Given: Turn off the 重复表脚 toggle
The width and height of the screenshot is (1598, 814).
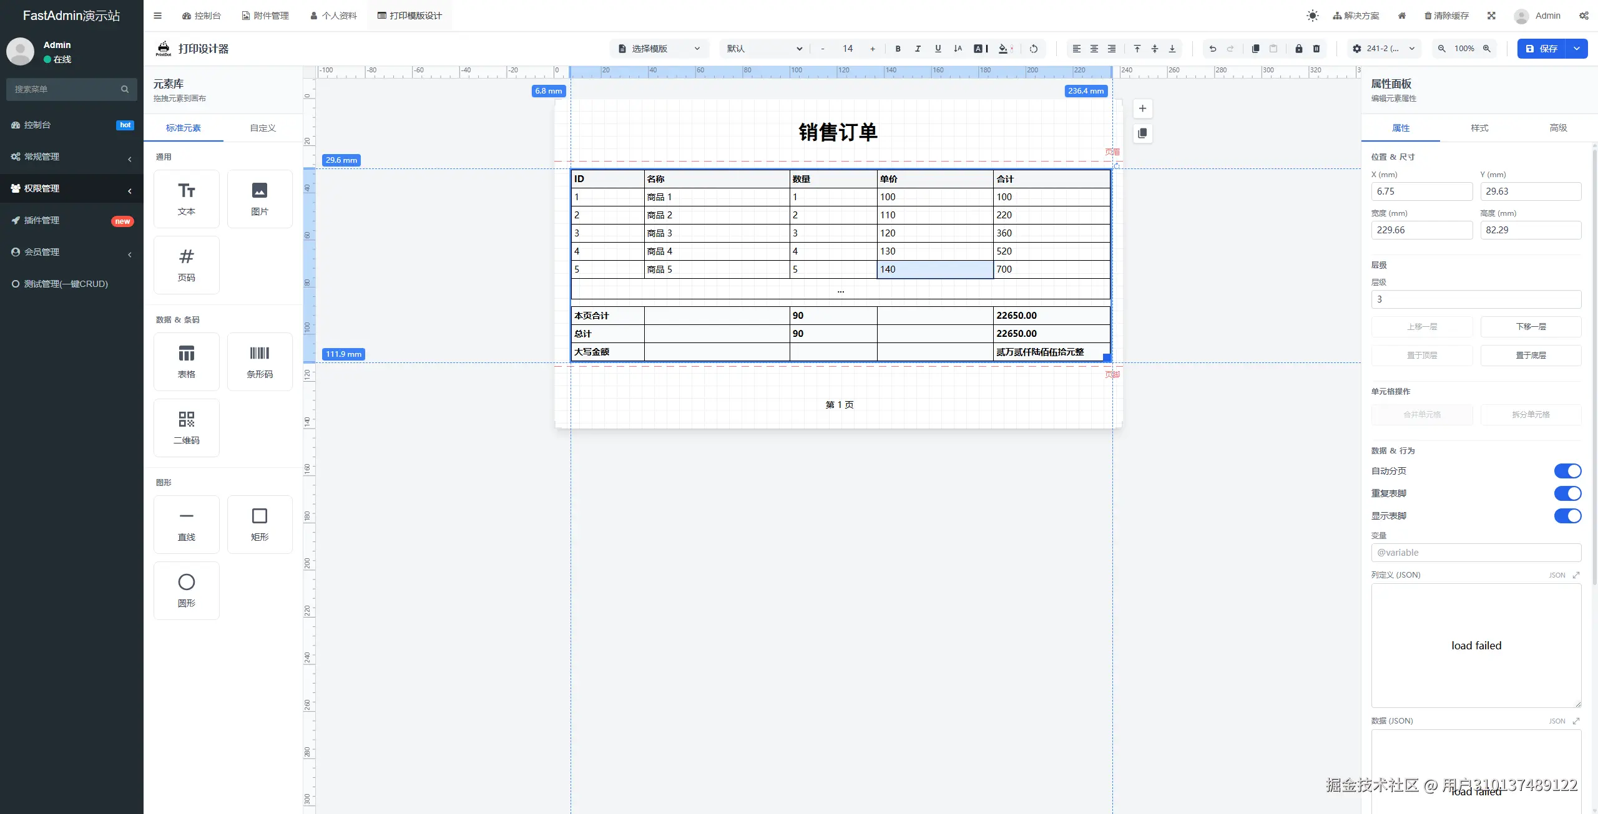Looking at the screenshot, I should tap(1567, 493).
